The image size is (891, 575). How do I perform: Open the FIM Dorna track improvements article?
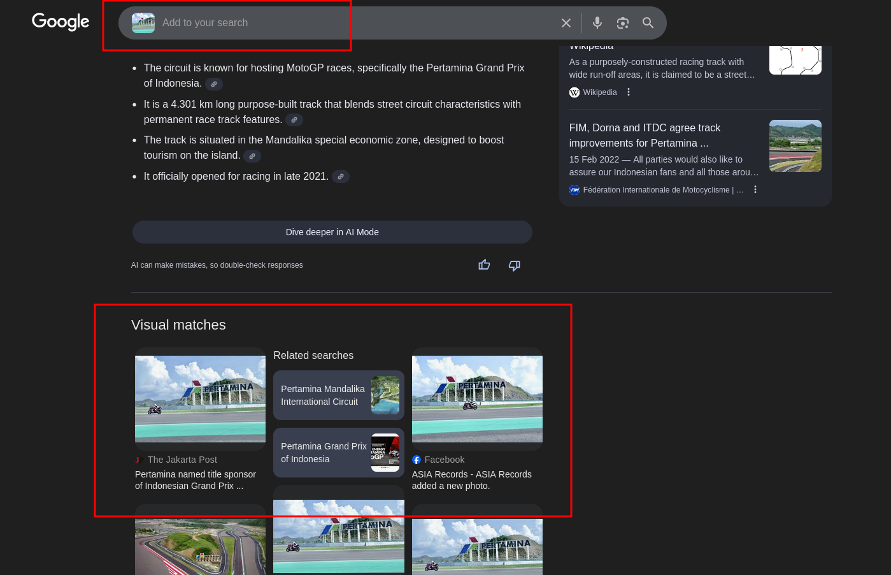tap(645, 136)
